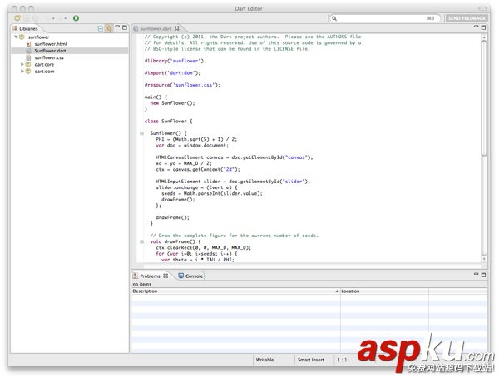Click the Forward navigation arrow icon
The width and height of the screenshot is (499, 378).
point(61,18)
